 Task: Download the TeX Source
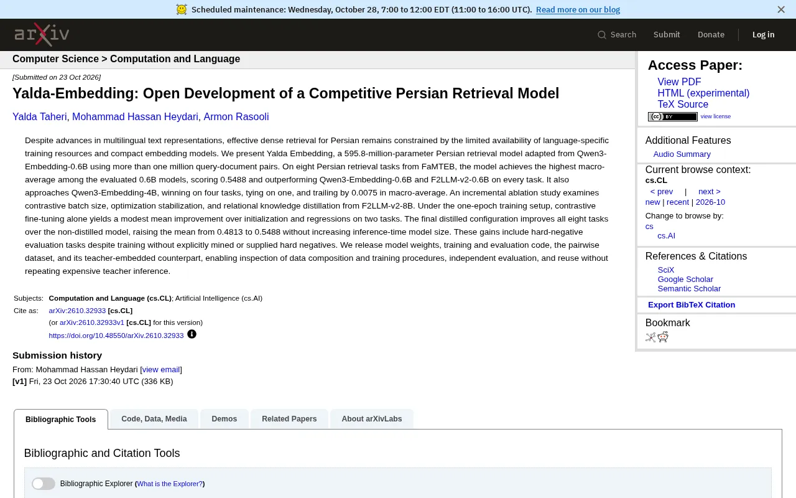(683, 105)
